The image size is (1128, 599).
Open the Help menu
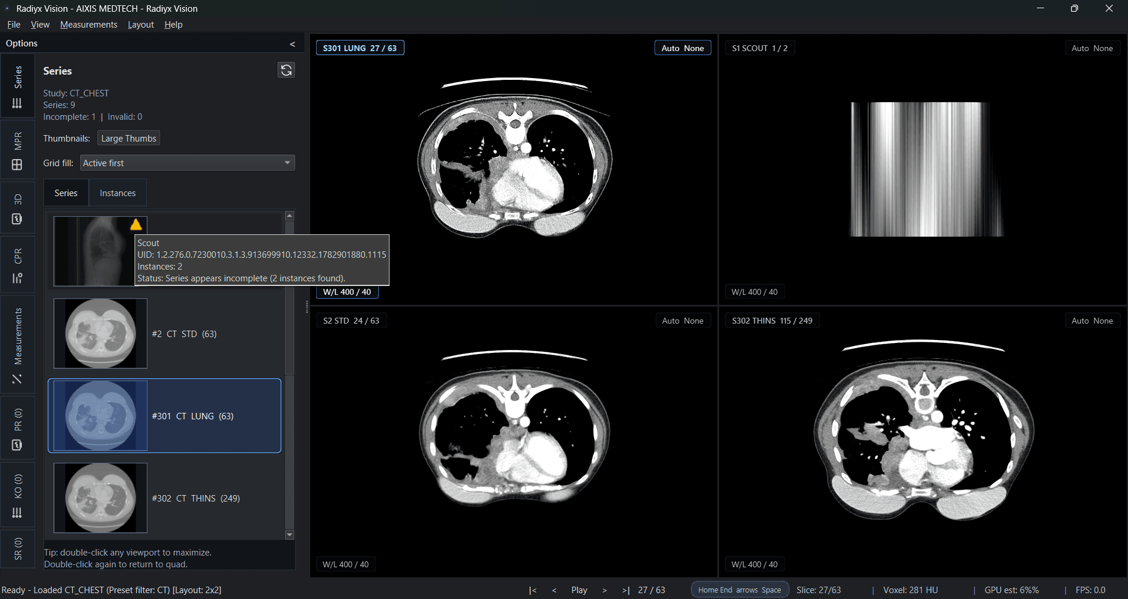tap(173, 25)
